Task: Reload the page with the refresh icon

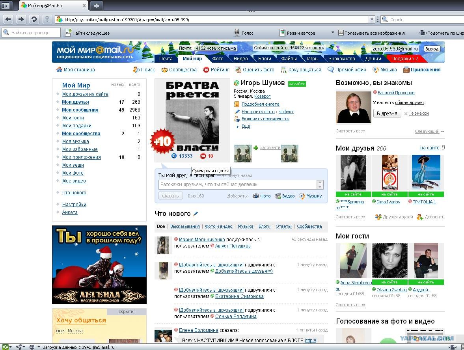Action: 34,20
